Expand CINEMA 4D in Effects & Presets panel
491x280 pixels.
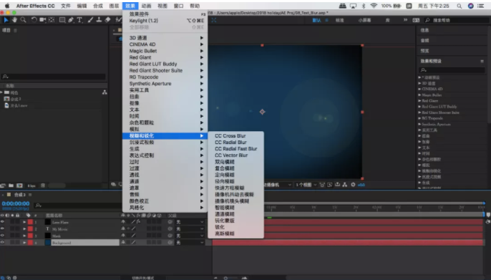pyautogui.click(x=419, y=89)
